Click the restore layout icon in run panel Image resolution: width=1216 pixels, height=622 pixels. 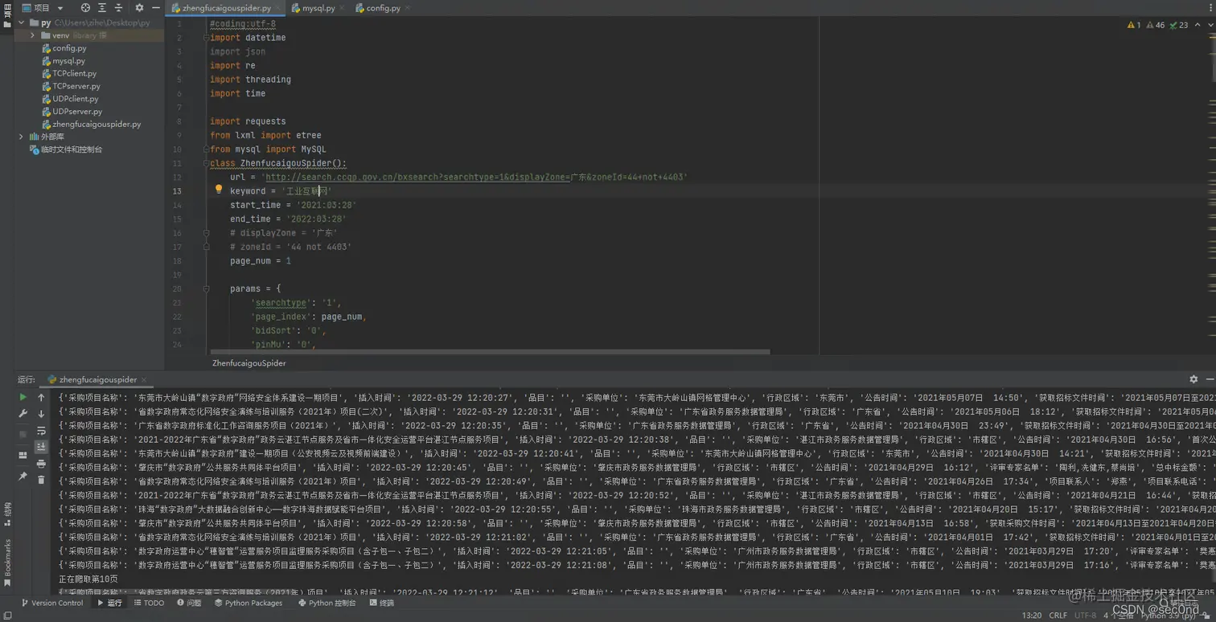tap(23, 455)
